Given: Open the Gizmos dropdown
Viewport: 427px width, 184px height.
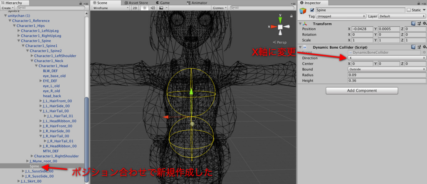Looking at the screenshot, I should (219, 8).
